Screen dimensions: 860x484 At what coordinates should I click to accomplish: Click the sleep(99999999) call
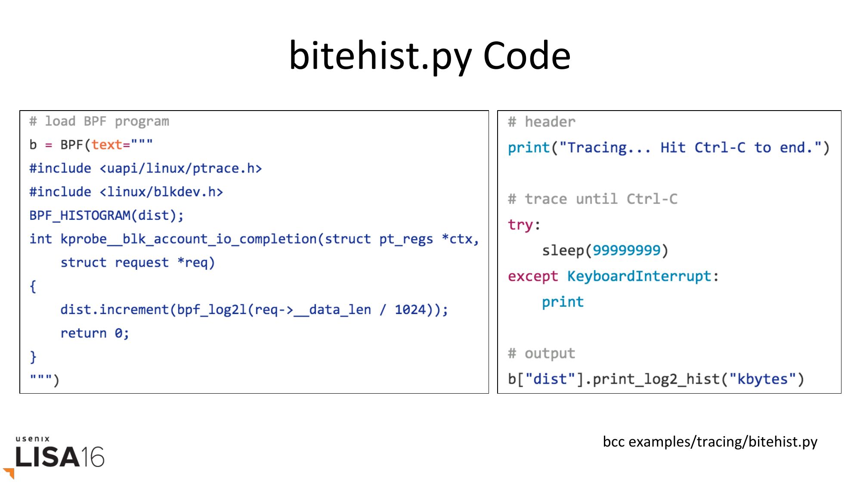click(x=605, y=250)
